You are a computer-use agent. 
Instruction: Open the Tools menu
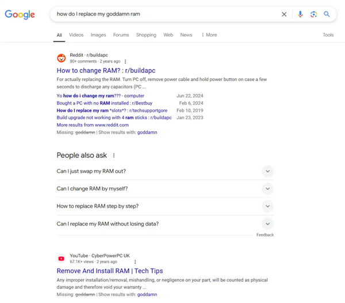pyautogui.click(x=328, y=35)
